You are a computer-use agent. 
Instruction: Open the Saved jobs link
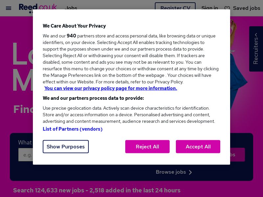(246, 8)
